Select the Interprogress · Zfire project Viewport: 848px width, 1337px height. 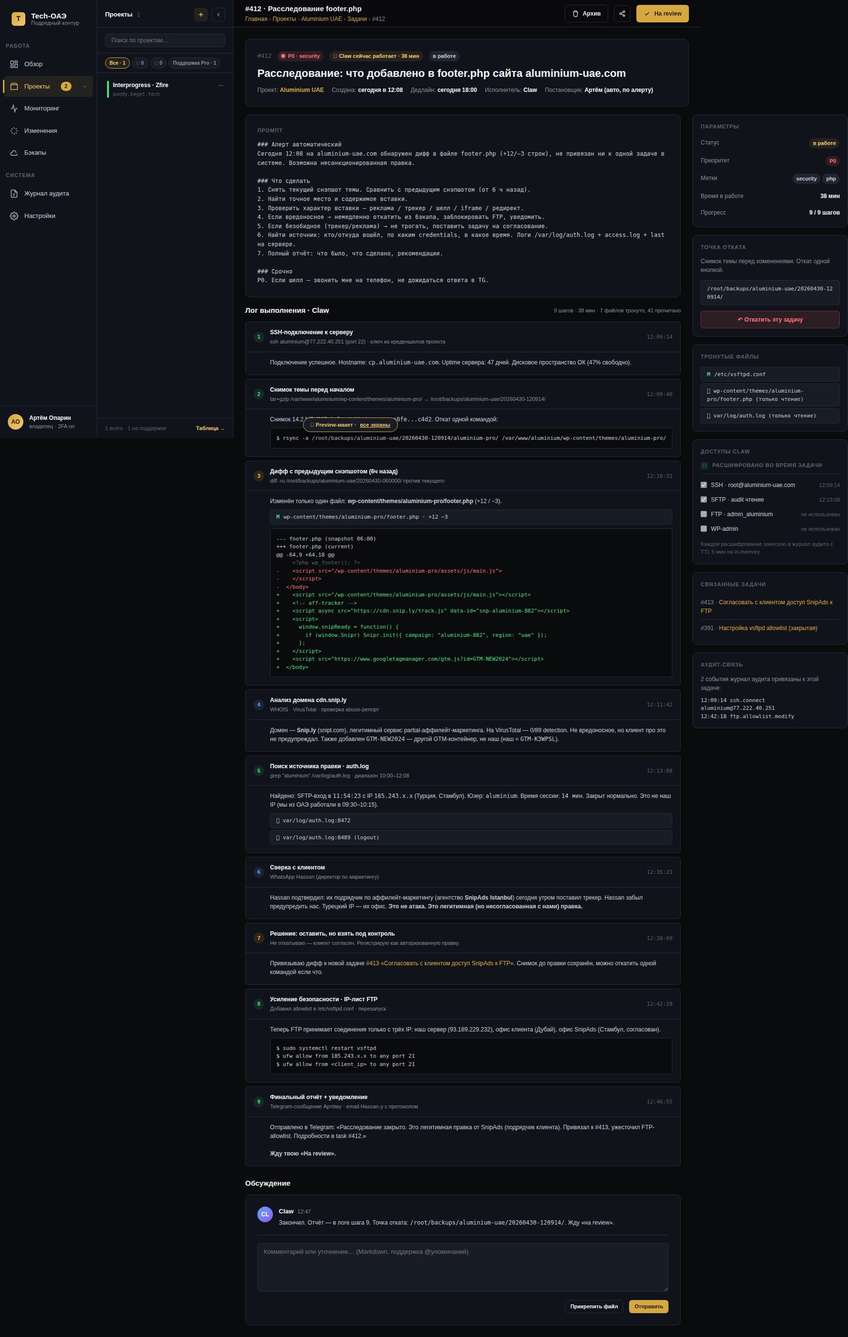click(165, 90)
